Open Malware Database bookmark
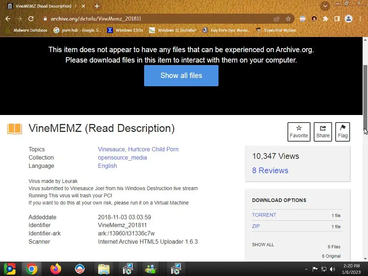The height and width of the screenshot is (276, 368). tap(27, 30)
